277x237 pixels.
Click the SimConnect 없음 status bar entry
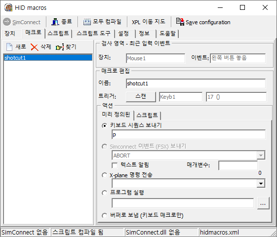25,232
